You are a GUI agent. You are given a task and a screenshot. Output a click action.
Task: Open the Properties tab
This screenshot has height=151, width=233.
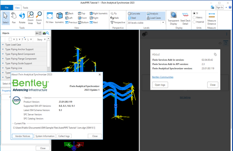point(6,90)
